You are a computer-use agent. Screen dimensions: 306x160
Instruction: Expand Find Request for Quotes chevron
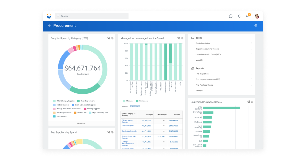252,79
